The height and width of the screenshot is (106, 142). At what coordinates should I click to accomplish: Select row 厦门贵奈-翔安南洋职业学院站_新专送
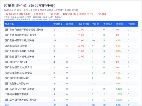point(71,30)
